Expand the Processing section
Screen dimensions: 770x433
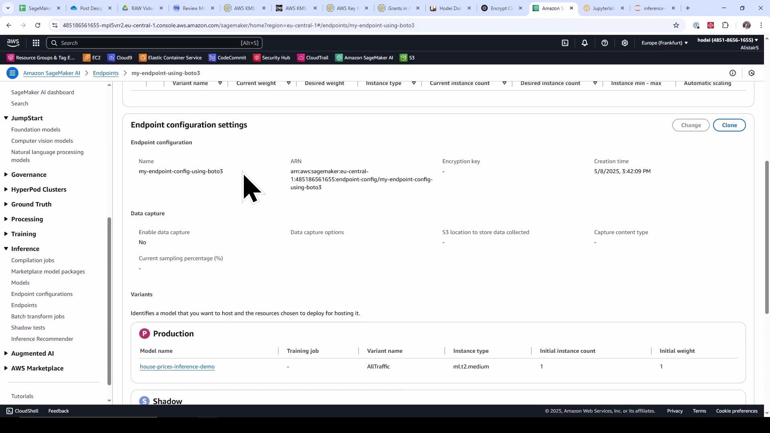pyautogui.click(x=6, y=219)
